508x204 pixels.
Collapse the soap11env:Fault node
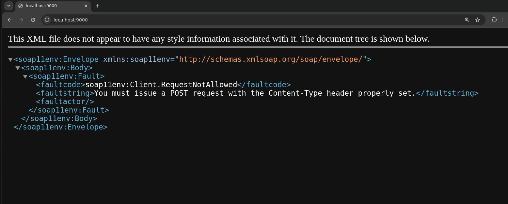pos(25,76)
